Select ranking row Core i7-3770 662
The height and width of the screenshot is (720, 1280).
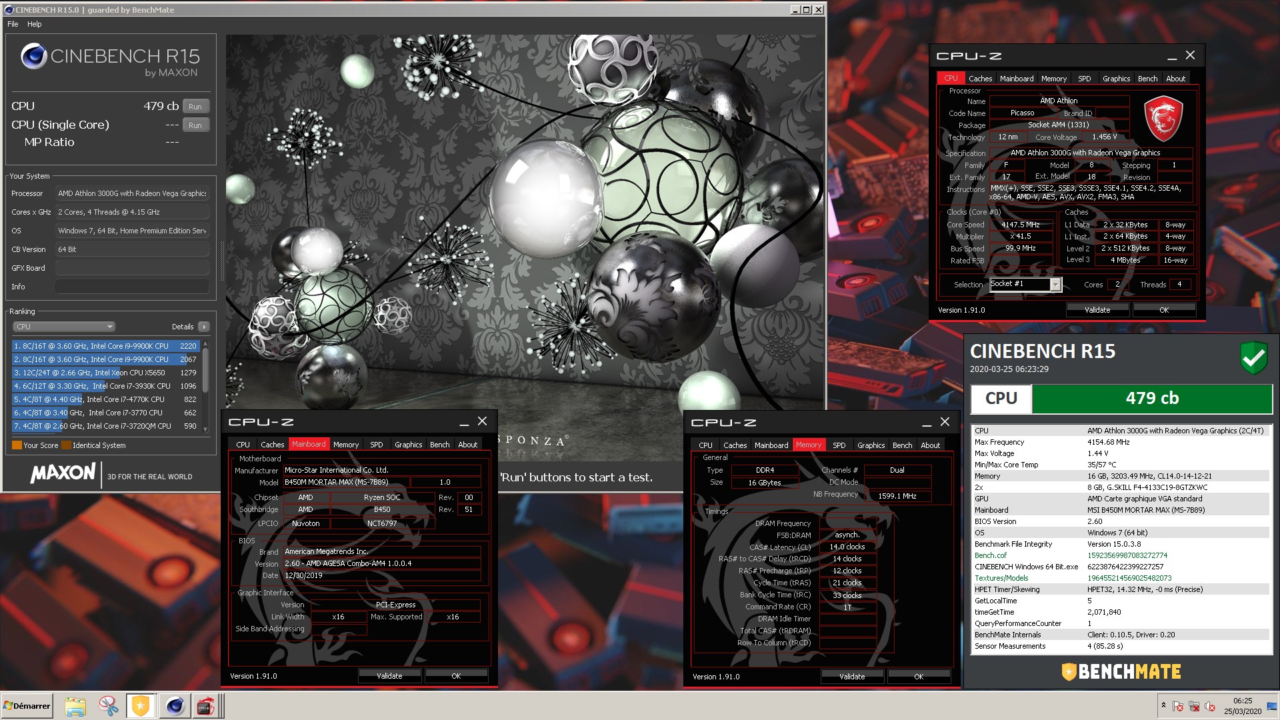pos(105,413)
